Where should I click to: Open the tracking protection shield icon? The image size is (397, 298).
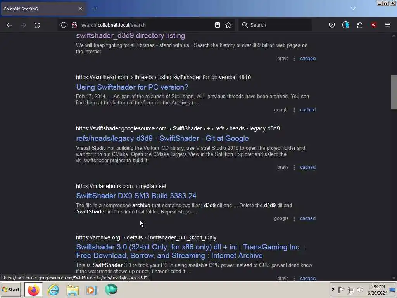(x=64, y=25)
